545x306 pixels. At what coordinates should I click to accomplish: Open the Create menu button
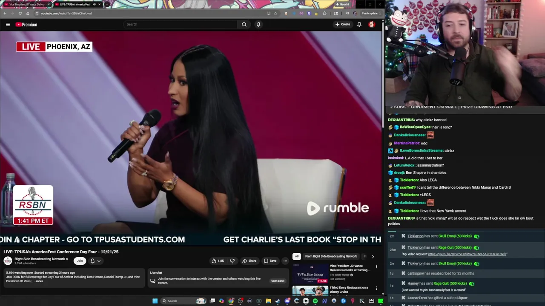coord(343,24)
